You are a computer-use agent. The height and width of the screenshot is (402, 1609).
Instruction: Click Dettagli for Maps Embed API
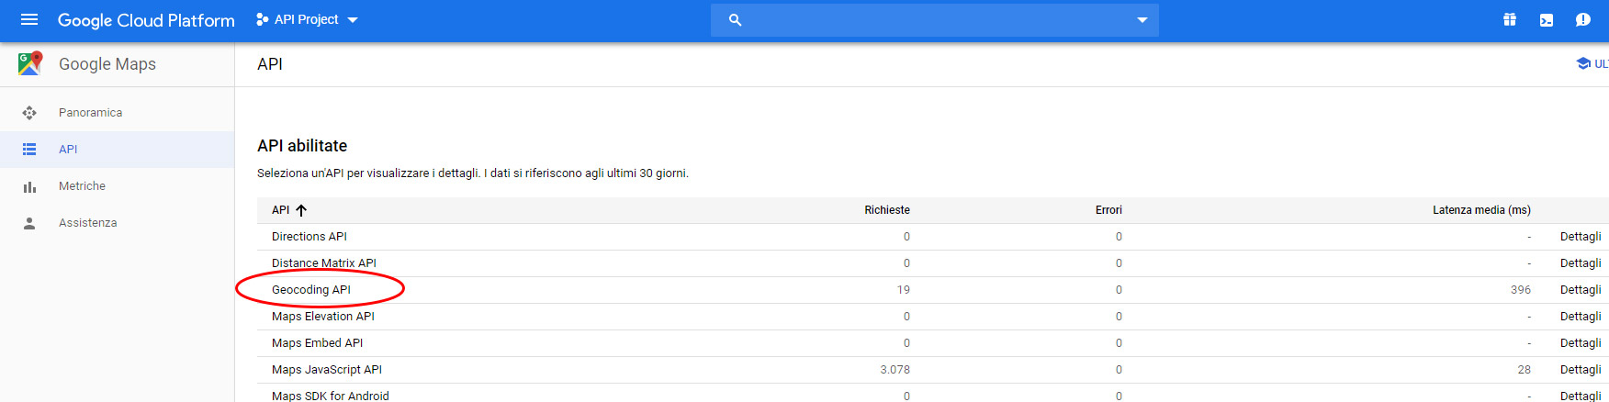click(x=1581, y=343)
